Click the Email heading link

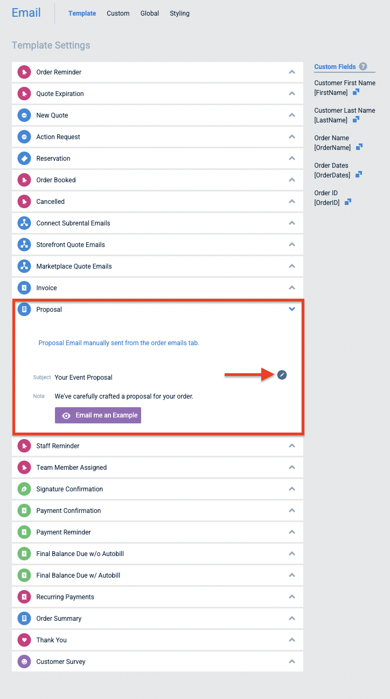click(26, 12)
